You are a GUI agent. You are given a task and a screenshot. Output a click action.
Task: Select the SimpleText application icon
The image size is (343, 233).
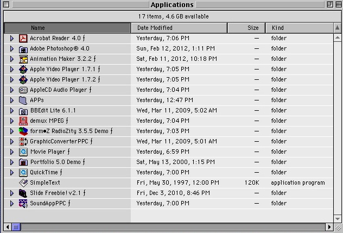[23, 183]
